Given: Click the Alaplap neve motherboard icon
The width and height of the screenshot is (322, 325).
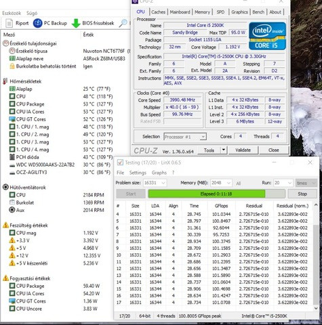Looking at the screenshot, I should tap(12, 59).
